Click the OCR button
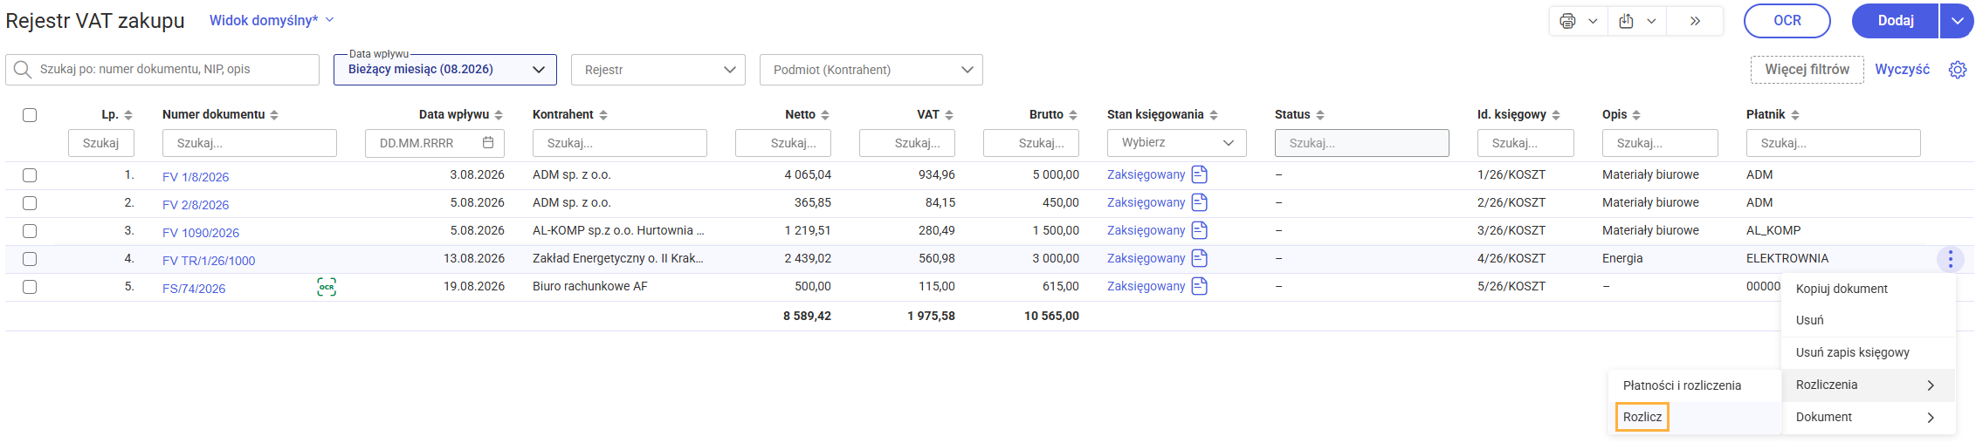Viewport: 1976px width, 443px height. tap(1787, 21)
